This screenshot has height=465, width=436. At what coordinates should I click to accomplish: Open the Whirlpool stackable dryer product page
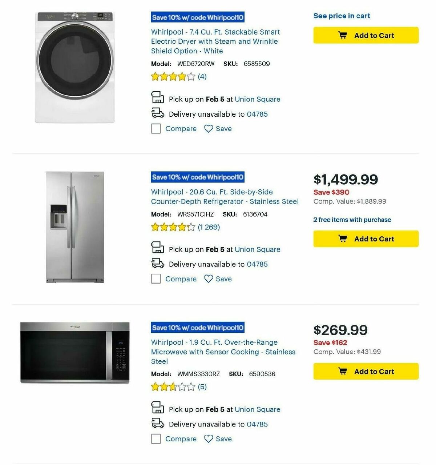215,41
